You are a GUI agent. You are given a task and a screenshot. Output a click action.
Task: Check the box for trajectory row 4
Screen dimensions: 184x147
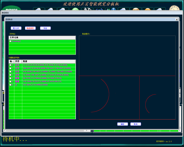click(x=10, y=78)
